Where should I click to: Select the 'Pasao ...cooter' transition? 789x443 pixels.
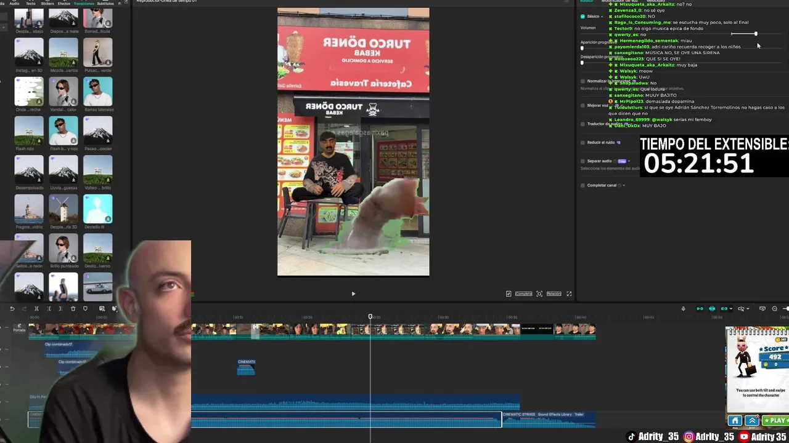(98, 130)
